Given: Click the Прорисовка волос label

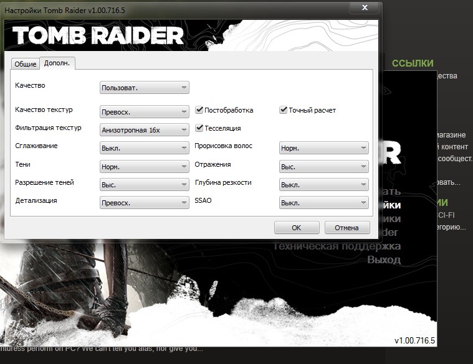Looking at the screenshot, I should click(223, 146).
